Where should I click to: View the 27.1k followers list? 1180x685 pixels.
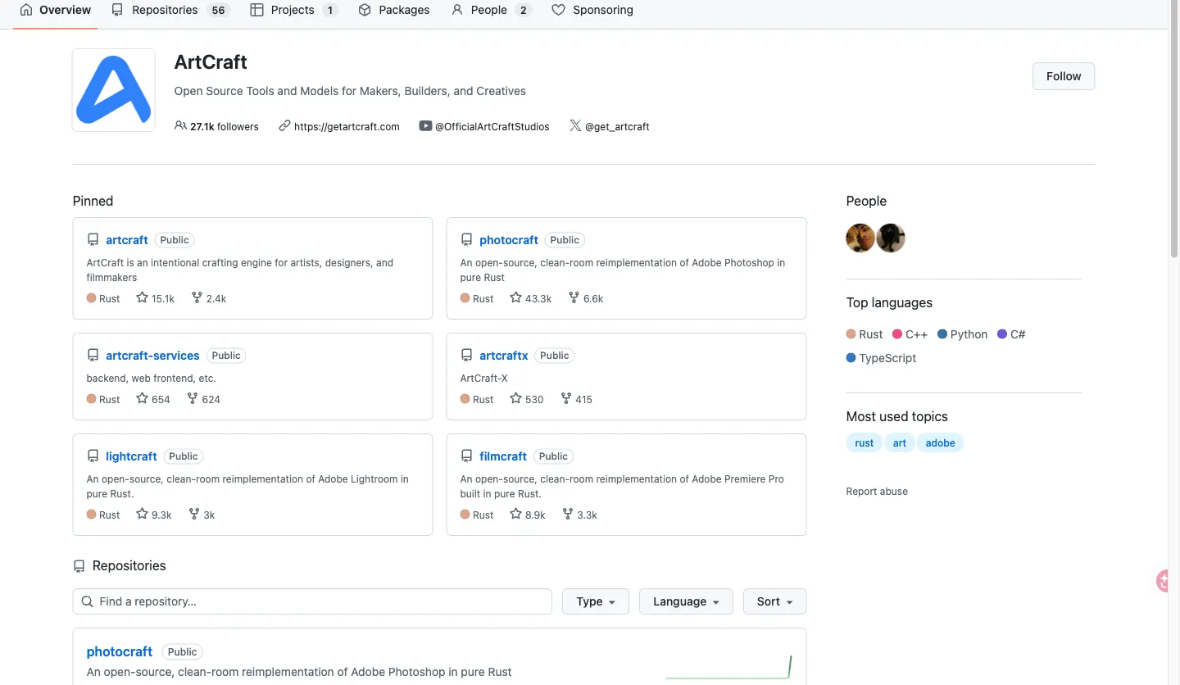click(217, 126)
